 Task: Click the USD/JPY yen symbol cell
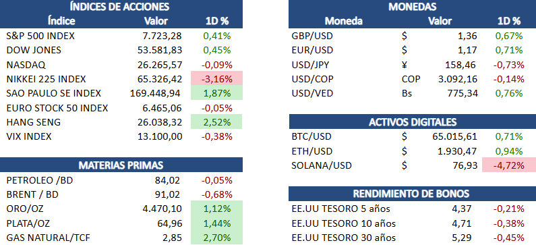[x=405, y=65]
